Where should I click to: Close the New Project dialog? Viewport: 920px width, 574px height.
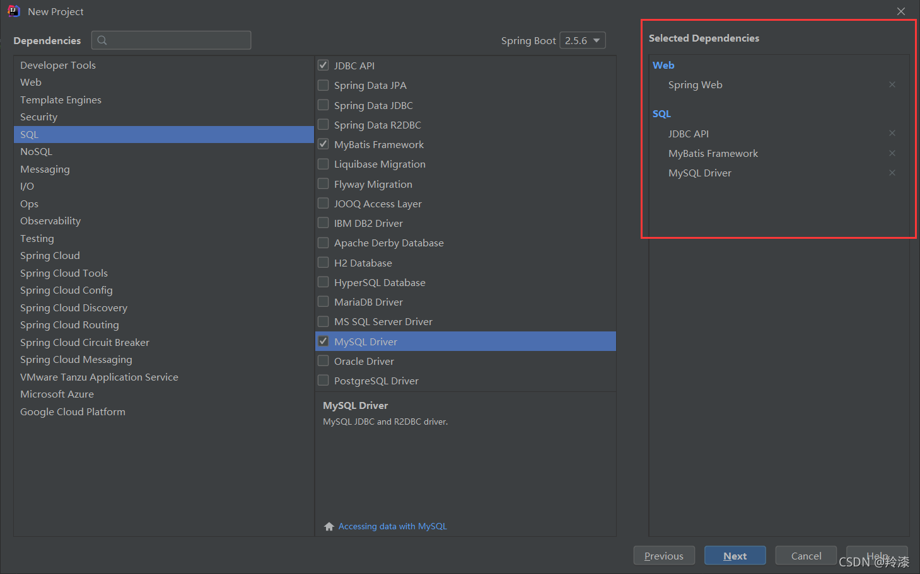901,11
